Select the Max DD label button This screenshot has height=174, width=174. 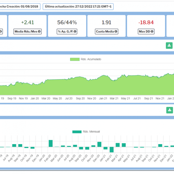click(x=146, y=32)
